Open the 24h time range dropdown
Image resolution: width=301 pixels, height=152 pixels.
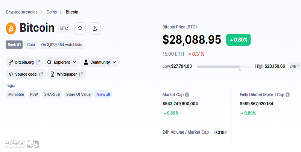click(x=294, y=66)
